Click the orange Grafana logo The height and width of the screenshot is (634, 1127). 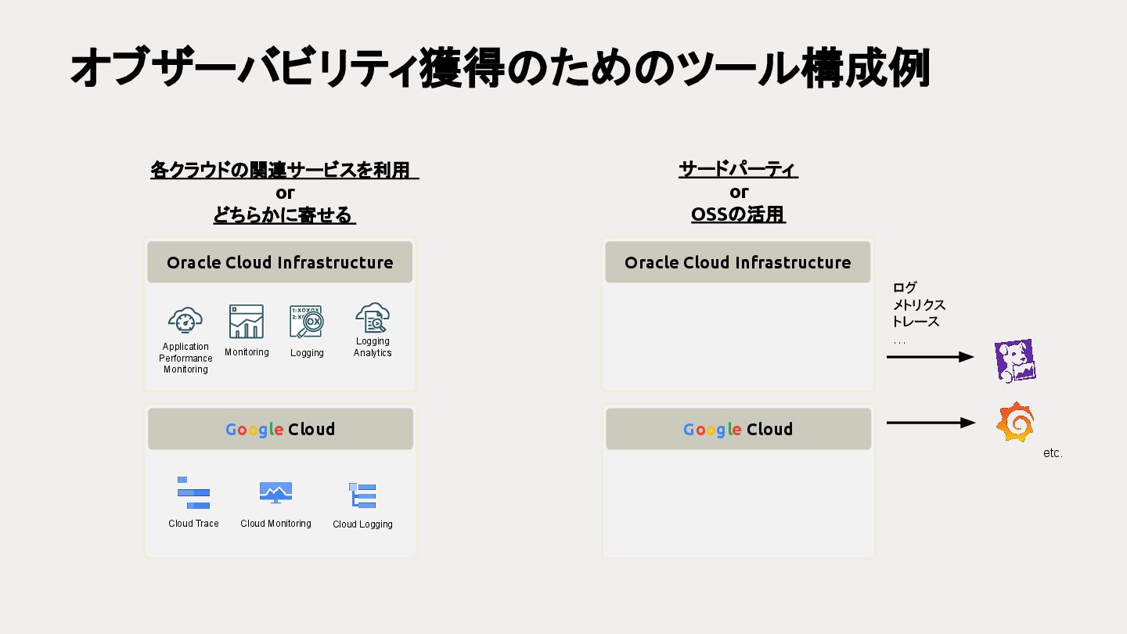(x=1015, y=423)
